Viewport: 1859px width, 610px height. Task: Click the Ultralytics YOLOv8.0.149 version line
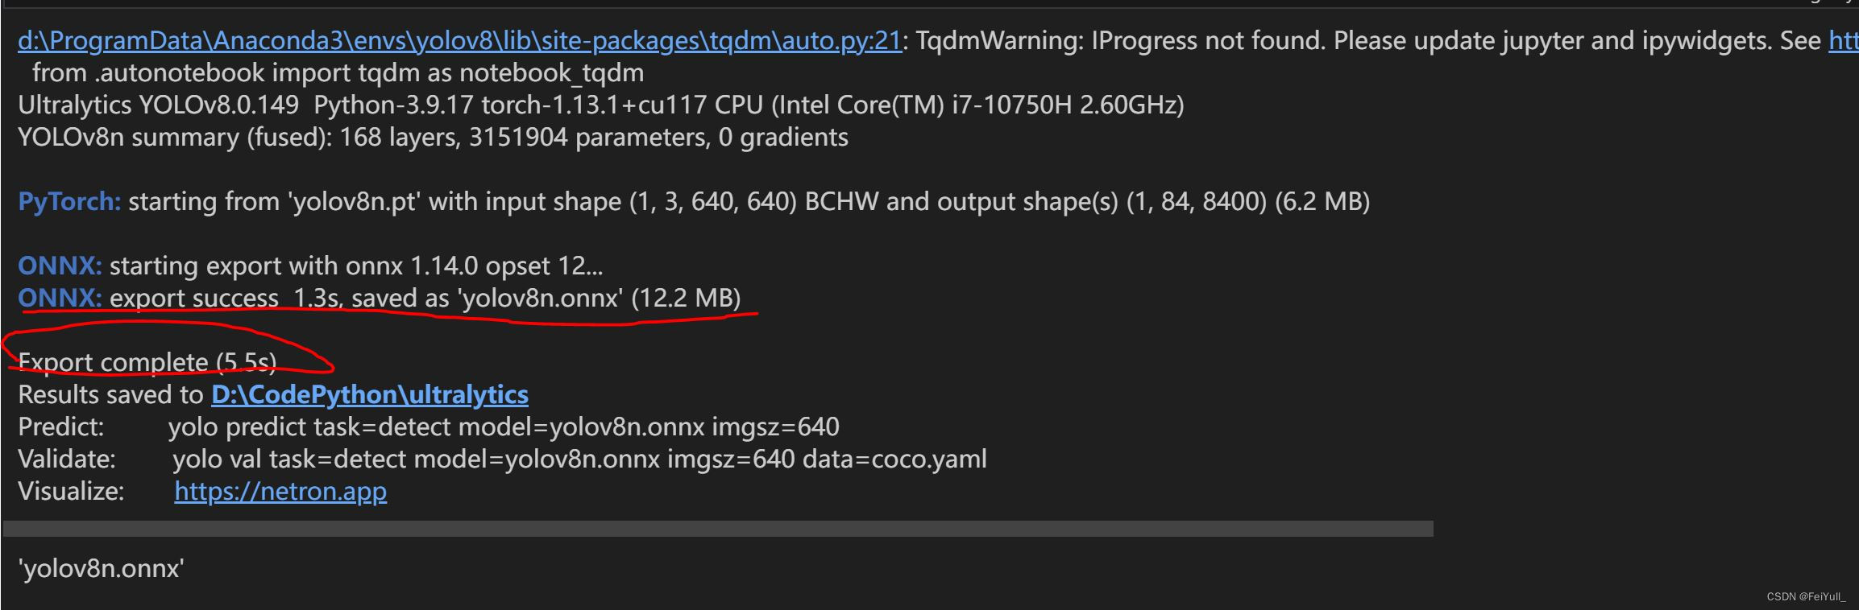coord(600,105)
